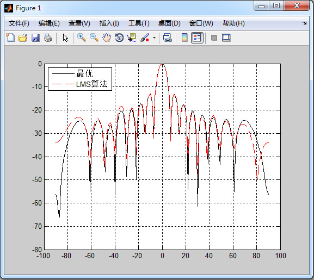Viewport: 314px width, 280px height.
Task: Activate the Zoom In magnifier tool
Action: click(x=82, y=38)
